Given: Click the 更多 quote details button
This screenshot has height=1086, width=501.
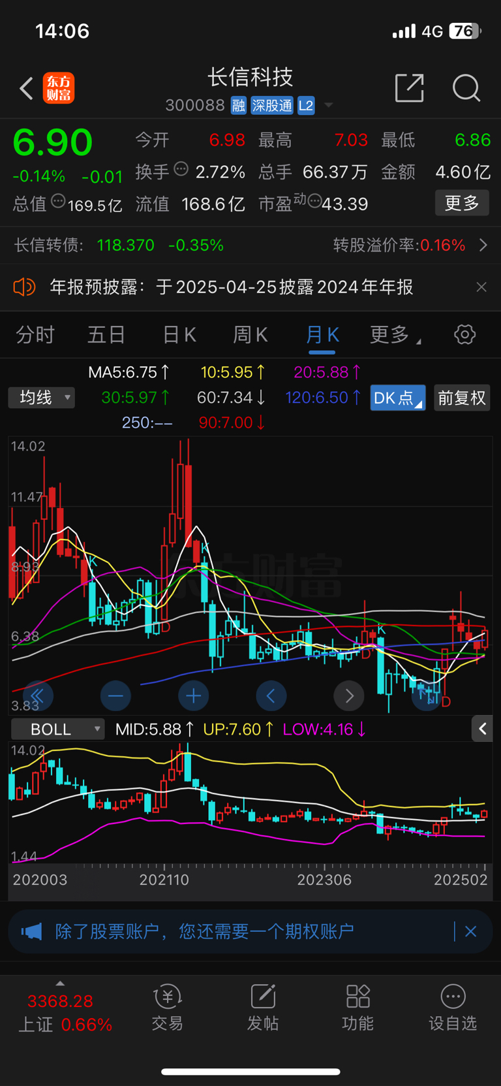Looking at the screenshot, I should [x=462, y=203].
